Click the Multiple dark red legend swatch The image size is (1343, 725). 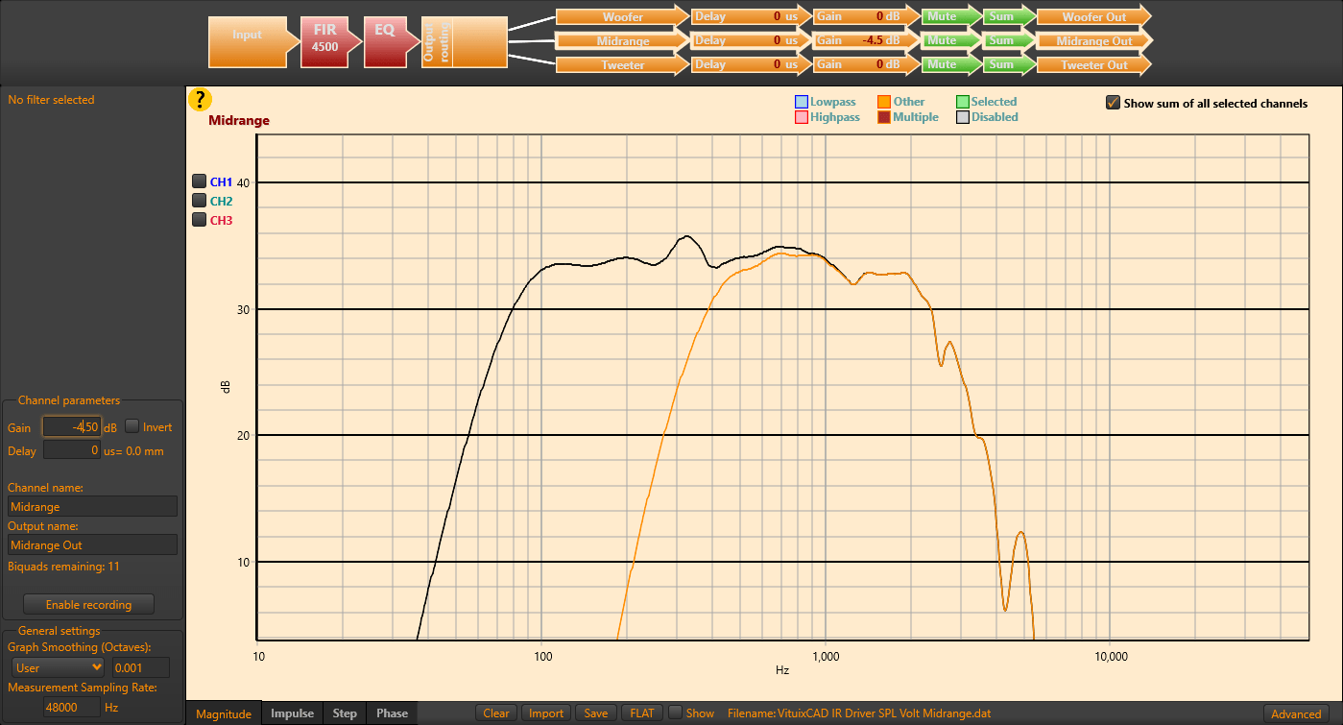(x=884, y=117)
